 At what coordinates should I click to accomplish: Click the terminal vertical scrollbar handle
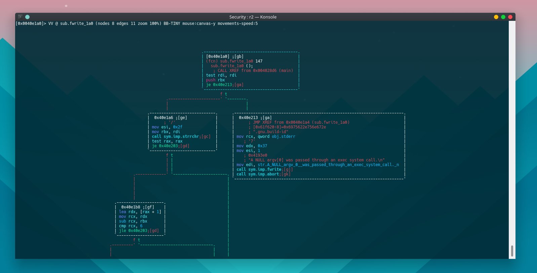coord(512,251)
